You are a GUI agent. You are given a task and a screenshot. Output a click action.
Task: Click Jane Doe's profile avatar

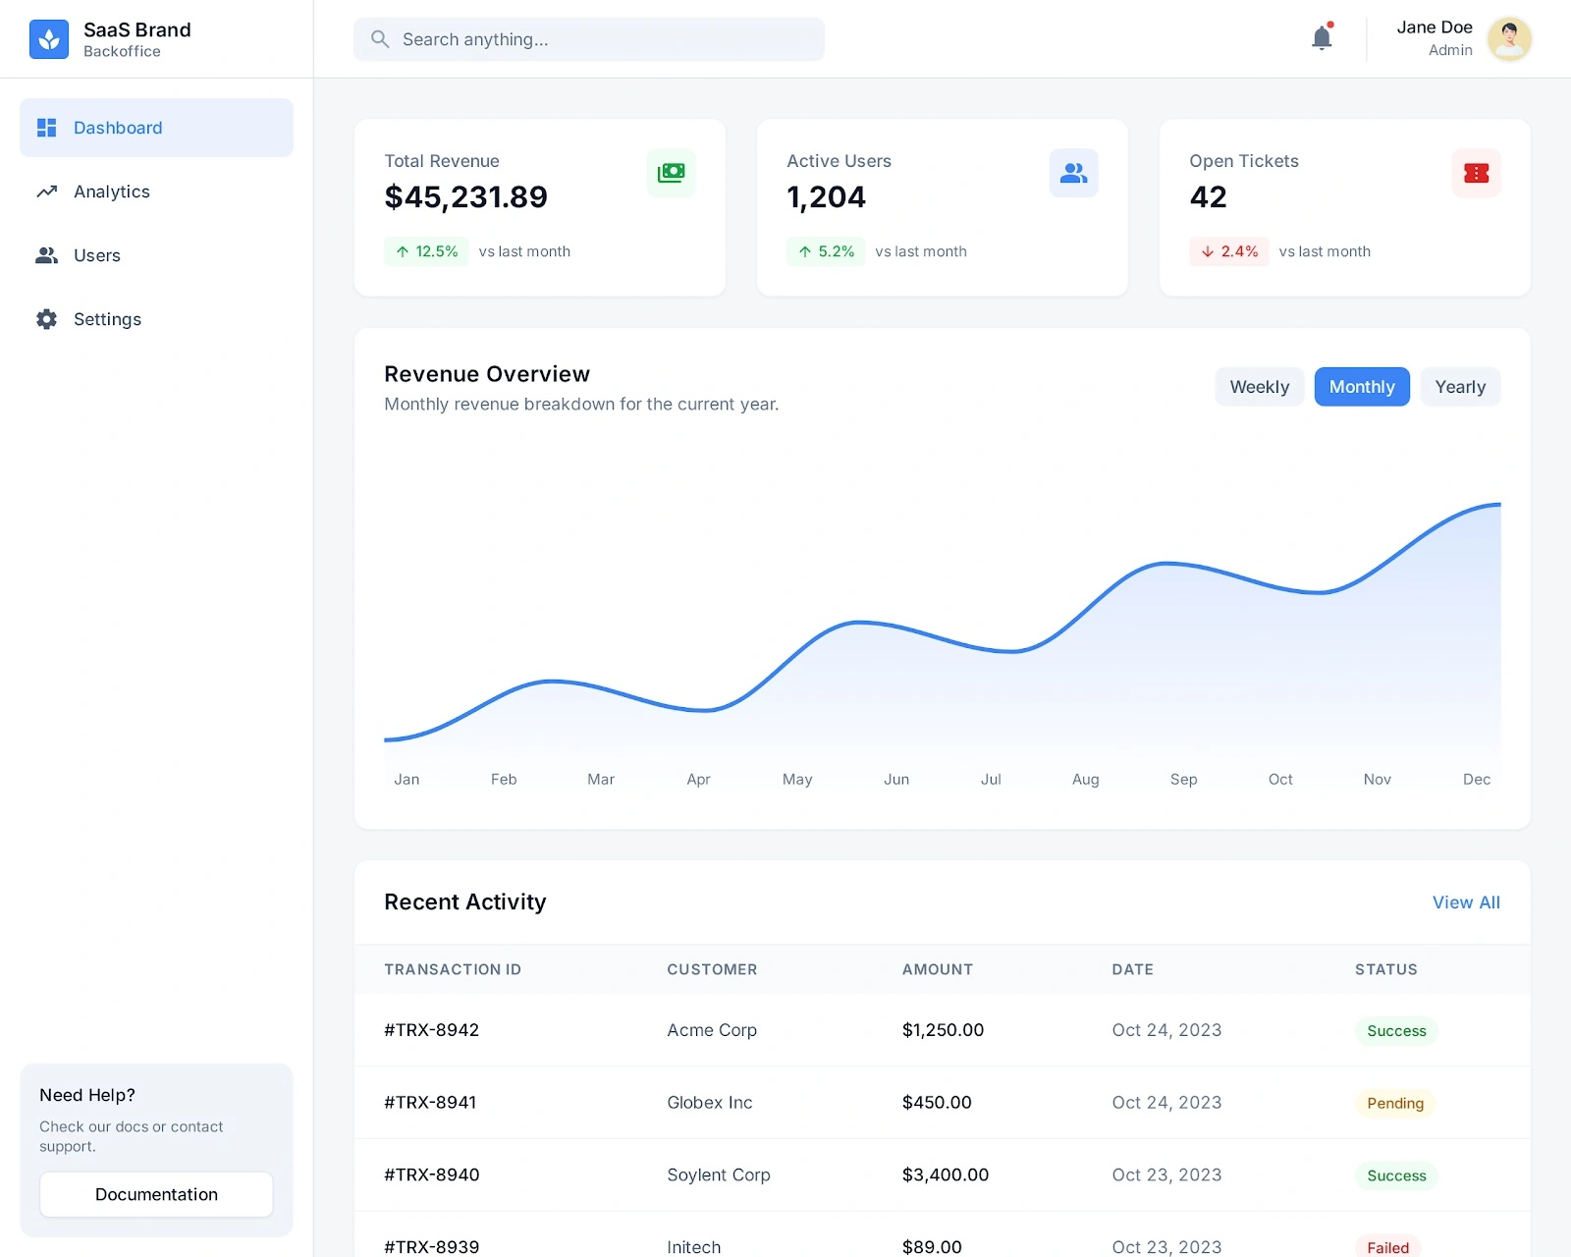pos(1509,39)
